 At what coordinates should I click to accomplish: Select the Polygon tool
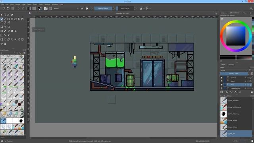pos(15,19)
